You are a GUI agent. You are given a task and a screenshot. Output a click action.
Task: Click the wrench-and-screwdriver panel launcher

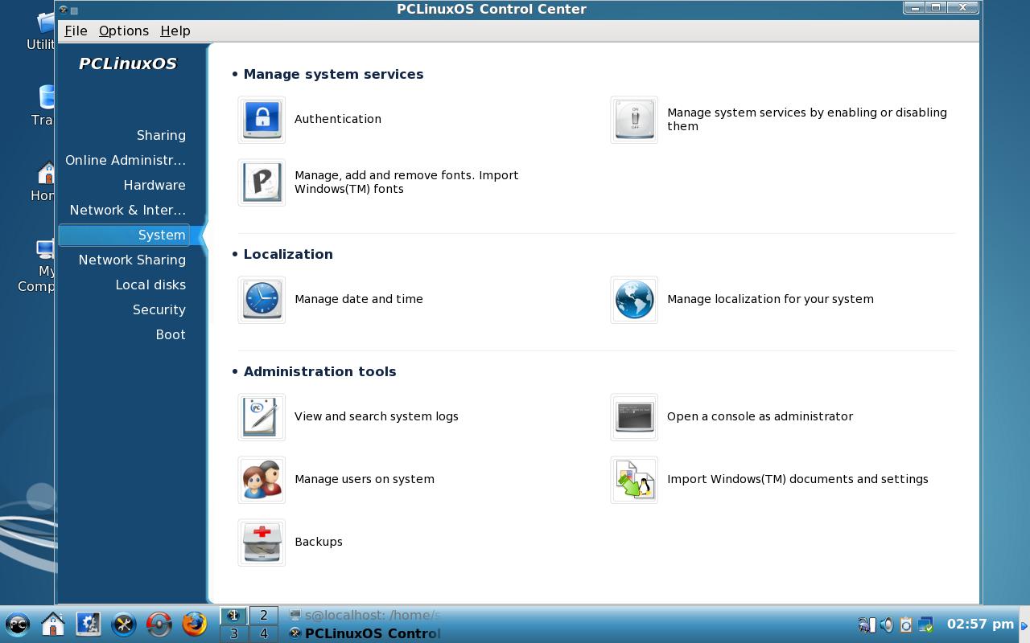(124, 624)
